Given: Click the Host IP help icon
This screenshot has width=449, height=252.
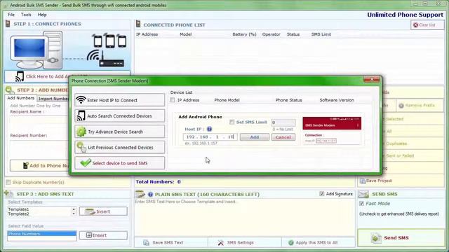Looking at the screenshot, I should point(209,129).
